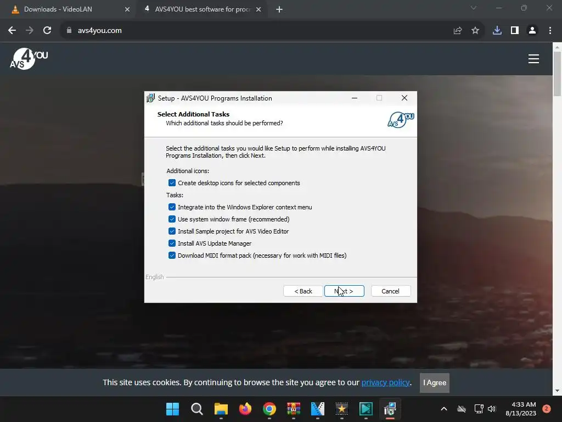Image resolution: width=562 pixels, height=422 pixels.
Task: Uncheck Install AVS Update Manager
Action: 172,243
